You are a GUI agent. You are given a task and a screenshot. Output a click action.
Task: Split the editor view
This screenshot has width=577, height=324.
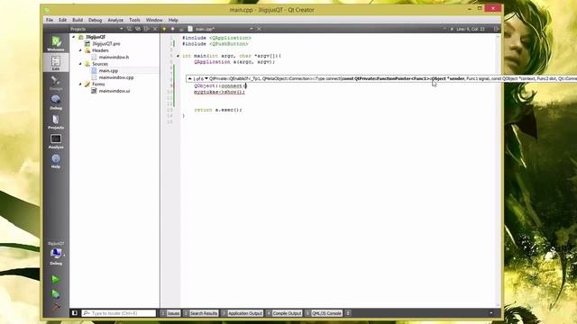(497, 29)
